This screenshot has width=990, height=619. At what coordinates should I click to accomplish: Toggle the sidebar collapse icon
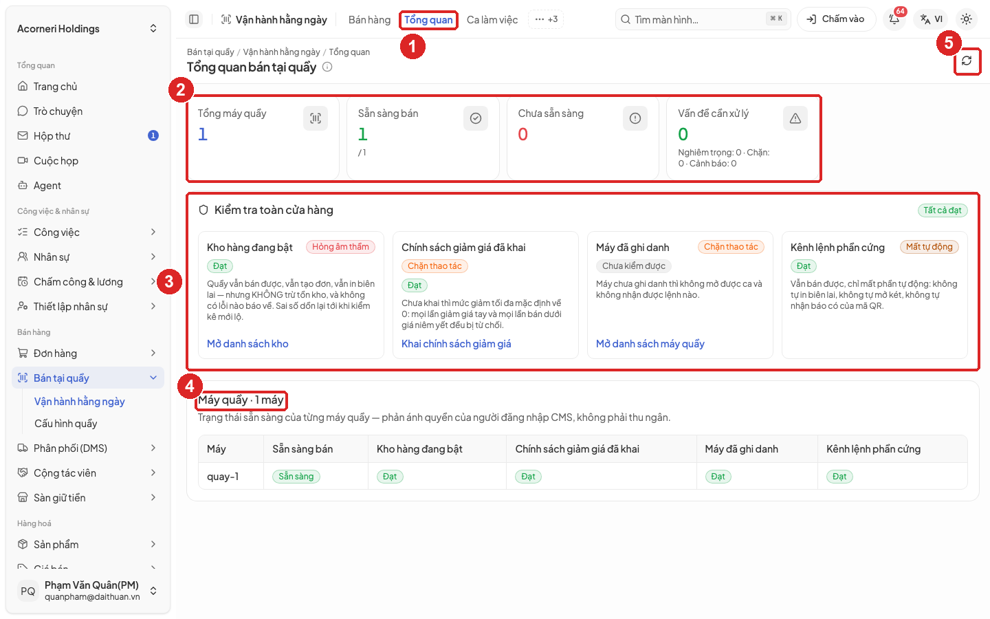[x=194, y=19]
